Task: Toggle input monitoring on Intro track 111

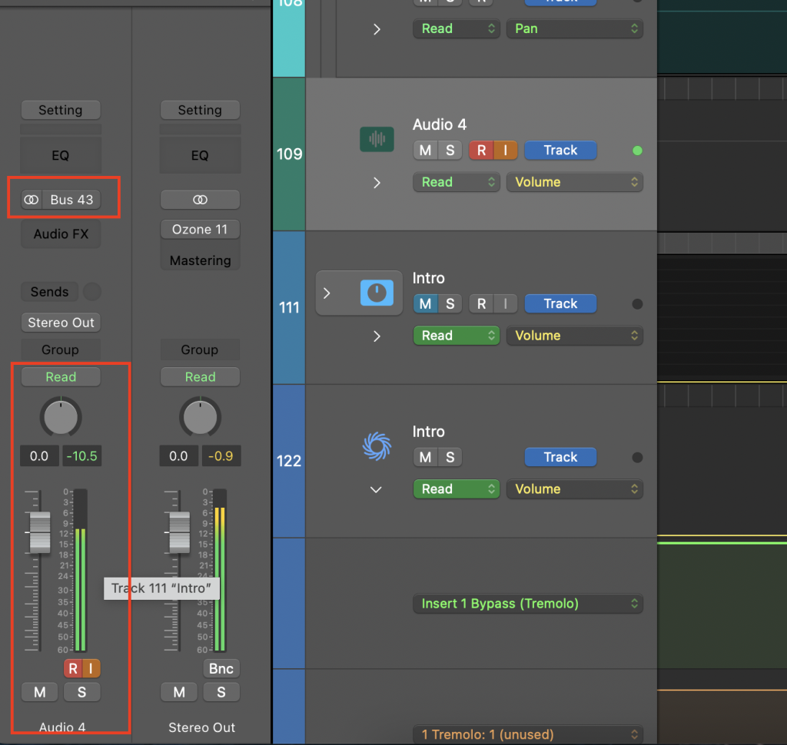Action: pyautogui.click(x=506, y=303)
